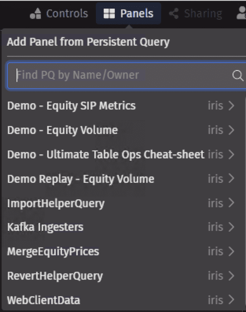Expand ImportHelperQuery chevron arrow
The height and width of the screenshot is (312, 246).
pyautogui.click(x=231, y=203)
